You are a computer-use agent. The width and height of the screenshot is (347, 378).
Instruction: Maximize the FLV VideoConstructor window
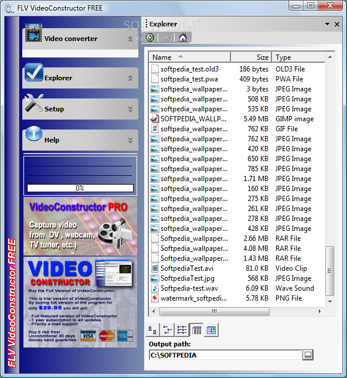[x=311, y=5]
